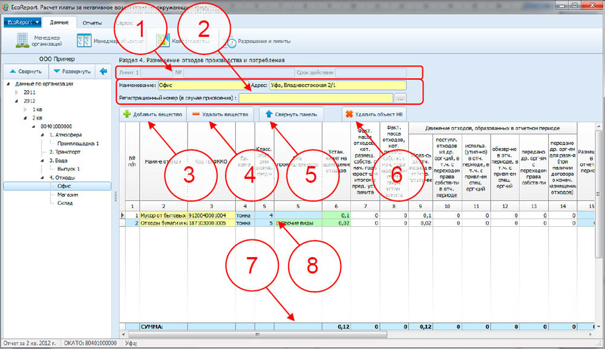
Task: Click the vertical scrollbar of the table
Action: click(x=599, y=195)
